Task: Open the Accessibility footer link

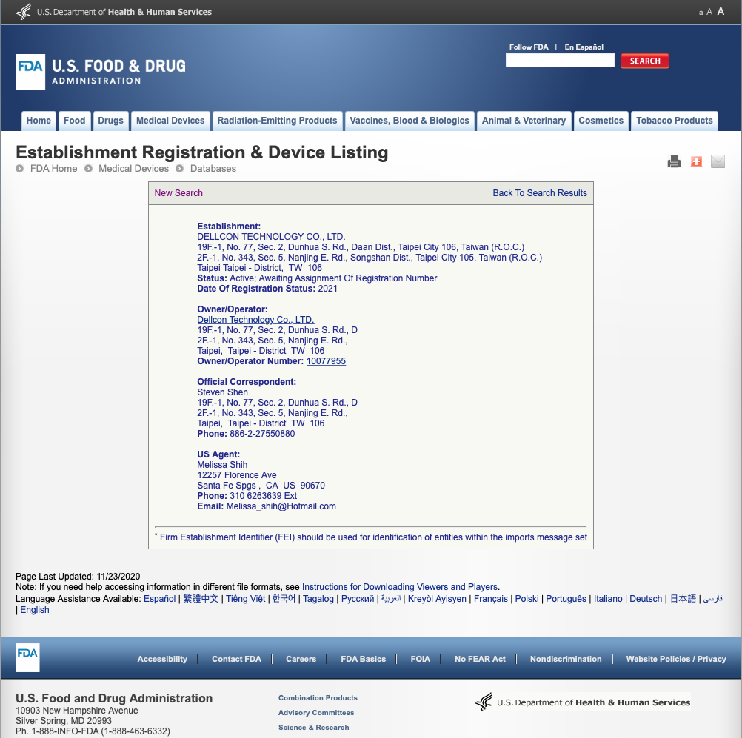Action: (162, 659)
